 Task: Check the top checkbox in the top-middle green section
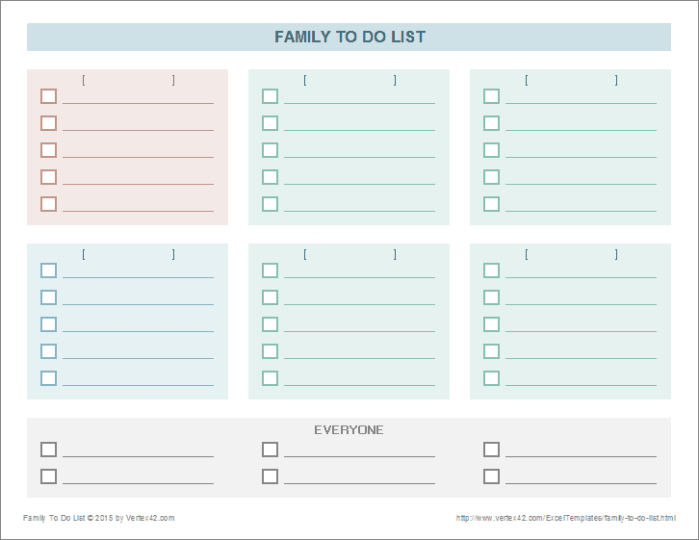(x=270, y=96)
